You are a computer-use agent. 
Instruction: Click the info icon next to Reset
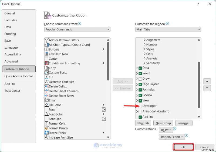tap(175, 129)
